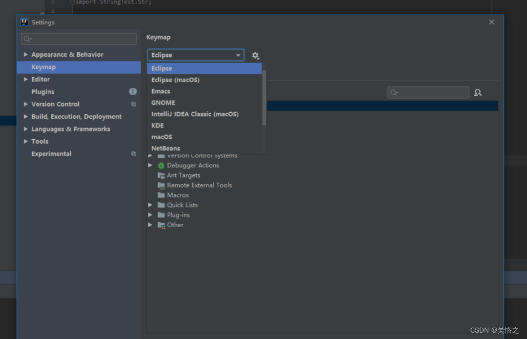The width and height of the screenshot is (527, 339).
Task: Open the Keymap settings page
Action: pos(79,67)
